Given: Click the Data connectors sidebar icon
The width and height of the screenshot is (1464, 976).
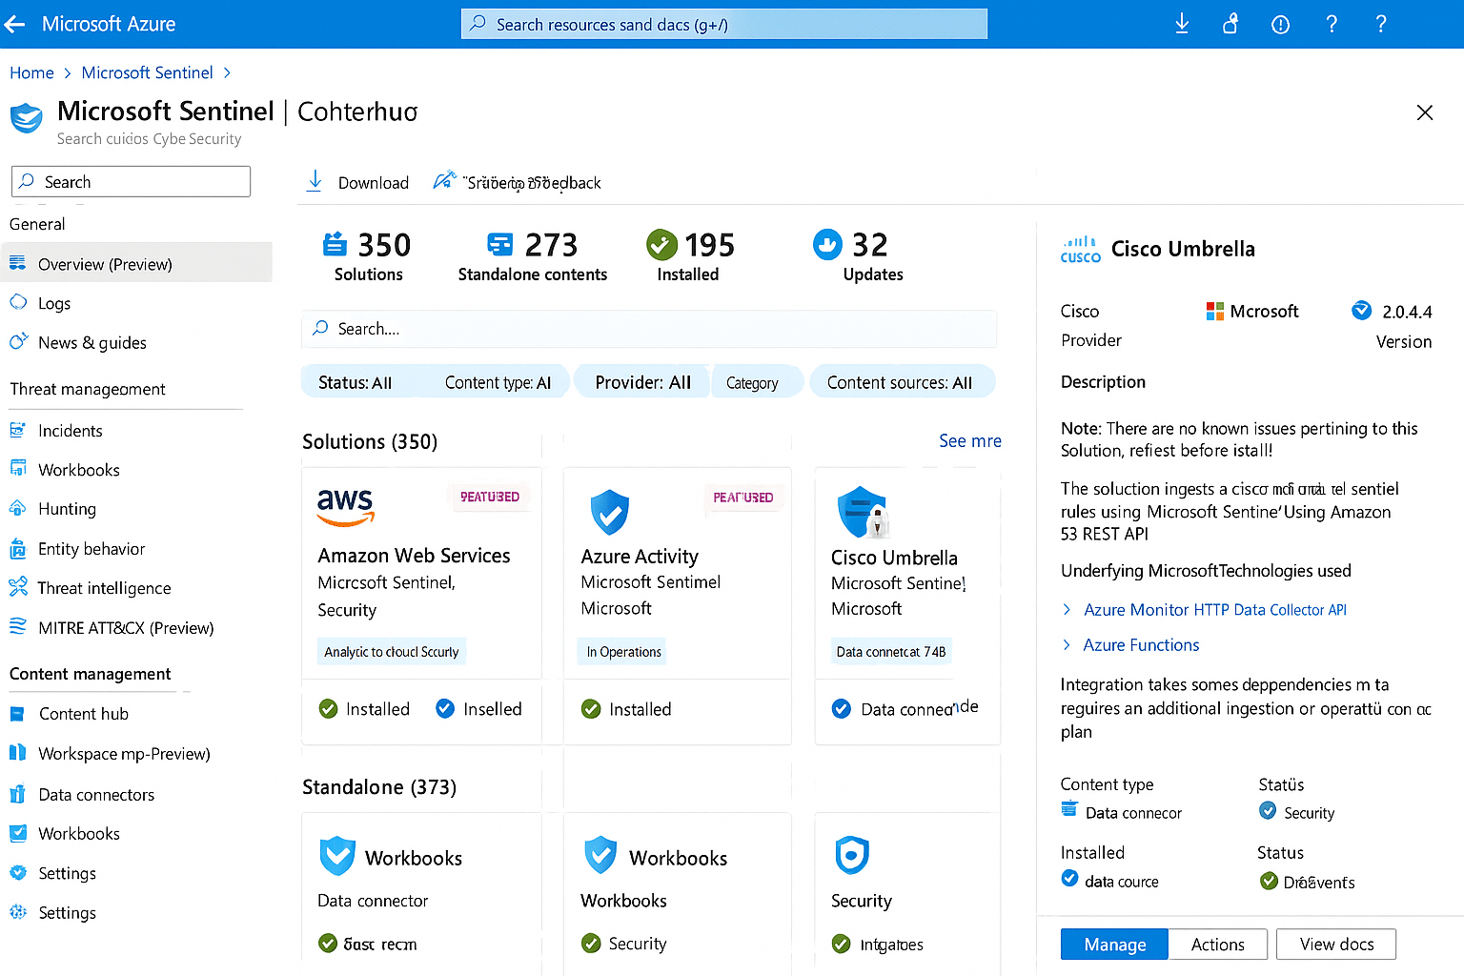Looking at the screenshot, I should pos(18,794).
